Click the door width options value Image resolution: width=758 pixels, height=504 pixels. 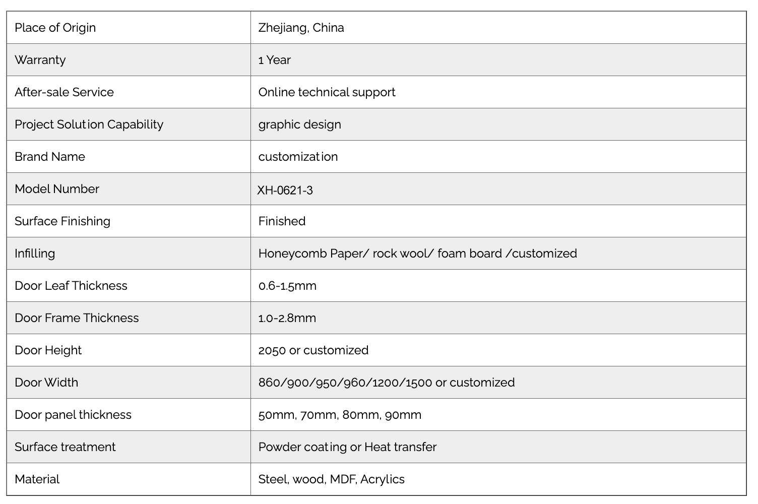[x=386, y=383]
